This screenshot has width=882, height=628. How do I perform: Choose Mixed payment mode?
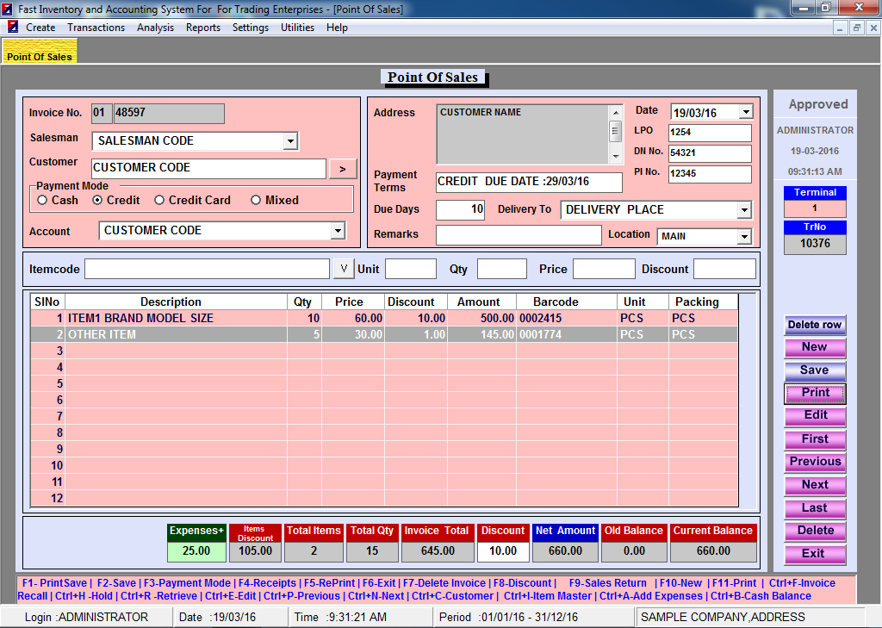pyautogui.click(x=256, y=200)
